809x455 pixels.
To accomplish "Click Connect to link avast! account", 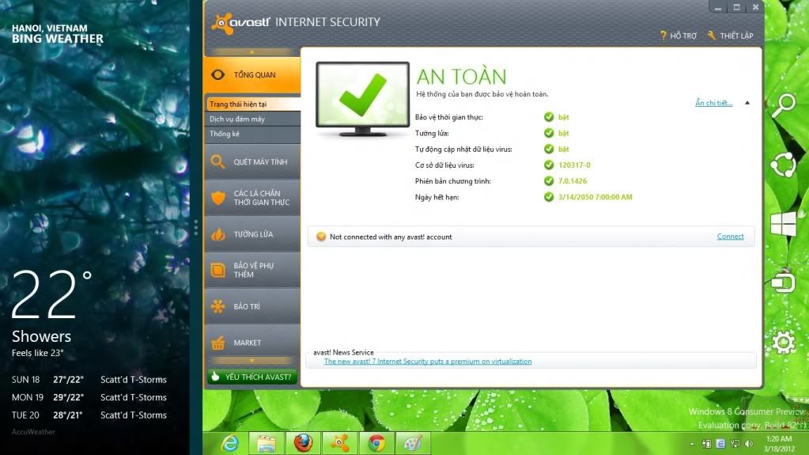I will [730, 237].
